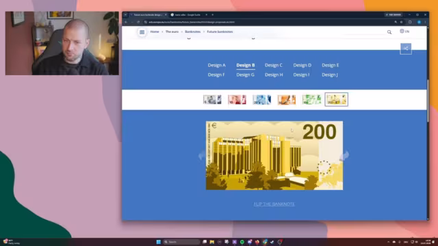438x246 pixels.
Task: Click the page vertical scrollbar thumb
Action: click(428, 100)
